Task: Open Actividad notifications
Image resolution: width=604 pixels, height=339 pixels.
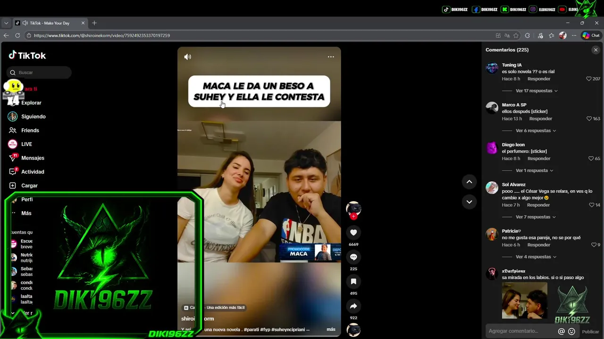Action: pyautogui.click(x=26, y=172)
